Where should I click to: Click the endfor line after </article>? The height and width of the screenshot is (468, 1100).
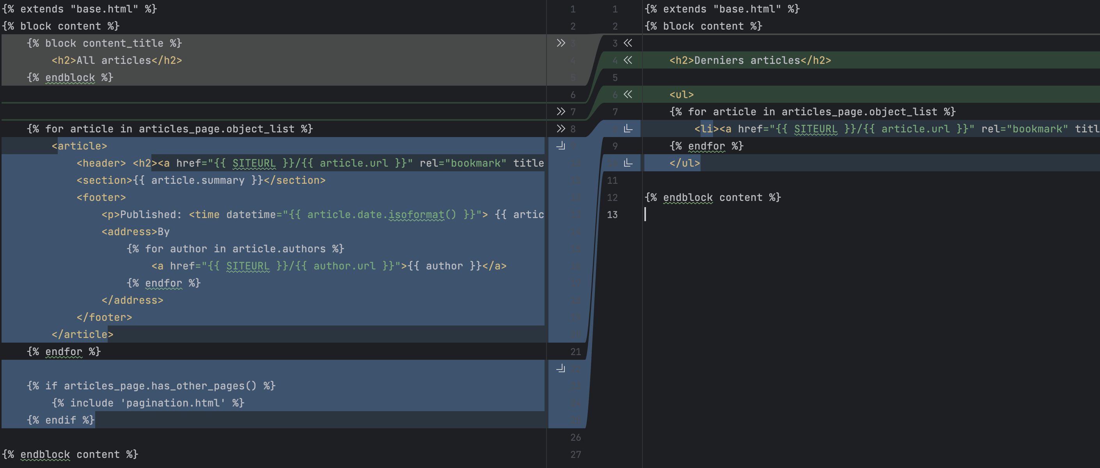64,352
